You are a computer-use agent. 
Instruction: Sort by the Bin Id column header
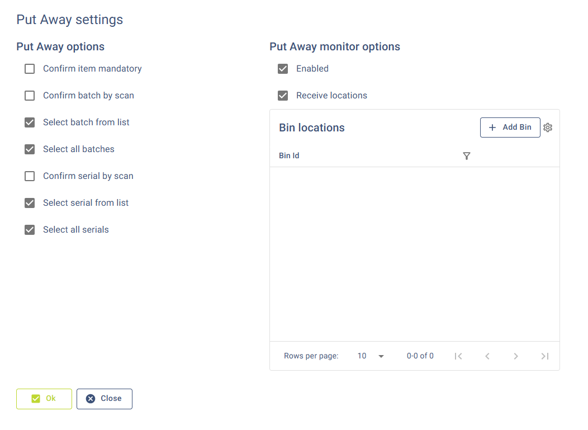click(x=289, y=156)
